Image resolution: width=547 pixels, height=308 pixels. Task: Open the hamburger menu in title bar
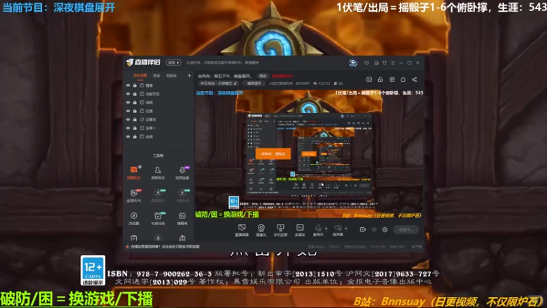click(x=392, y=63)
